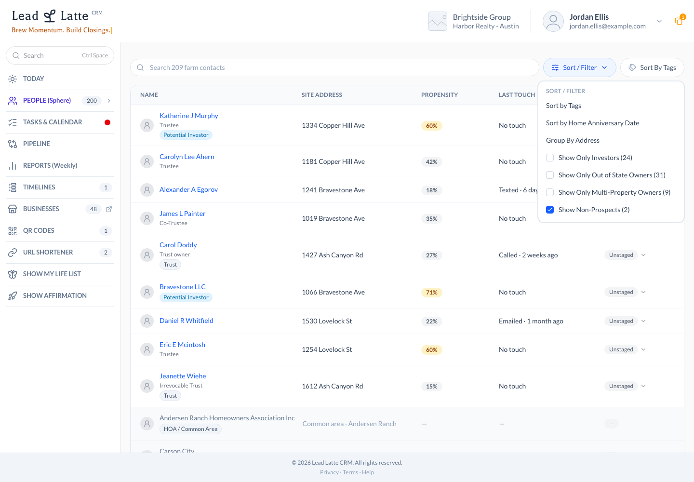Click the Brightside Group image placeholder

pos(438,21)
